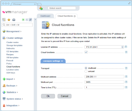The image size is (132, 111).
Task: Open Networks page
Action: (x=11, y=48)
